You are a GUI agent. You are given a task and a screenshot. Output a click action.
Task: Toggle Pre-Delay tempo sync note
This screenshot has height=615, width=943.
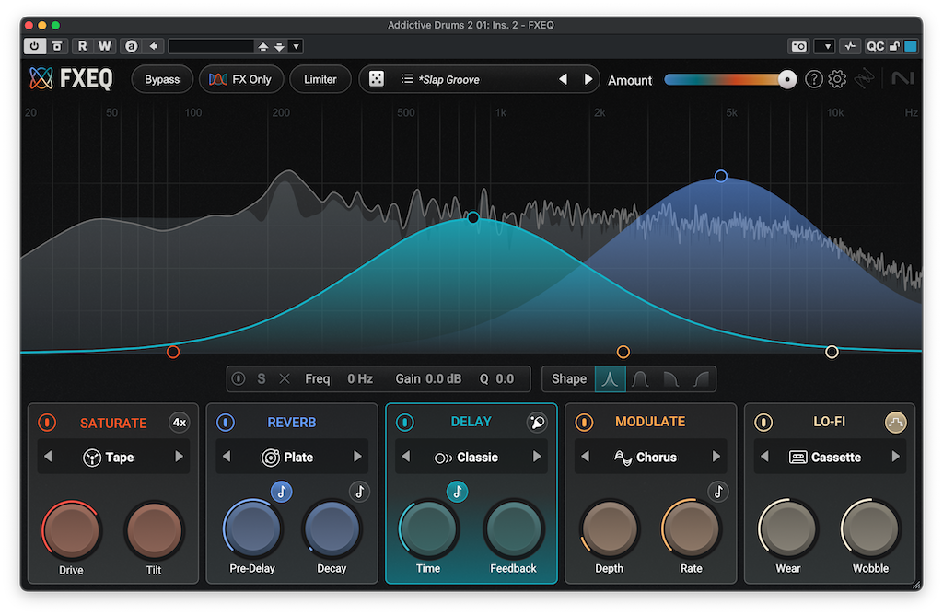coord(282,492)
